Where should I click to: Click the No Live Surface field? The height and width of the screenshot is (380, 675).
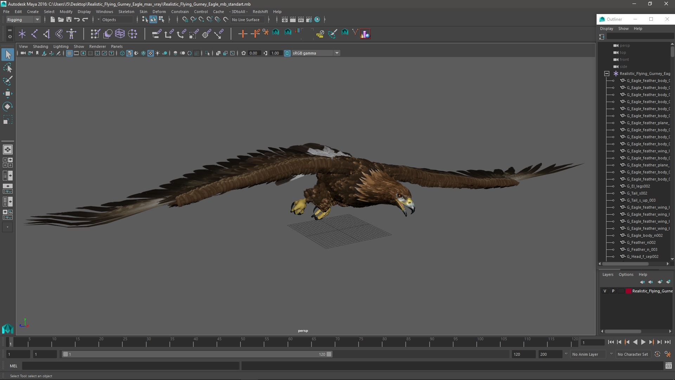[x=248, y=20]
